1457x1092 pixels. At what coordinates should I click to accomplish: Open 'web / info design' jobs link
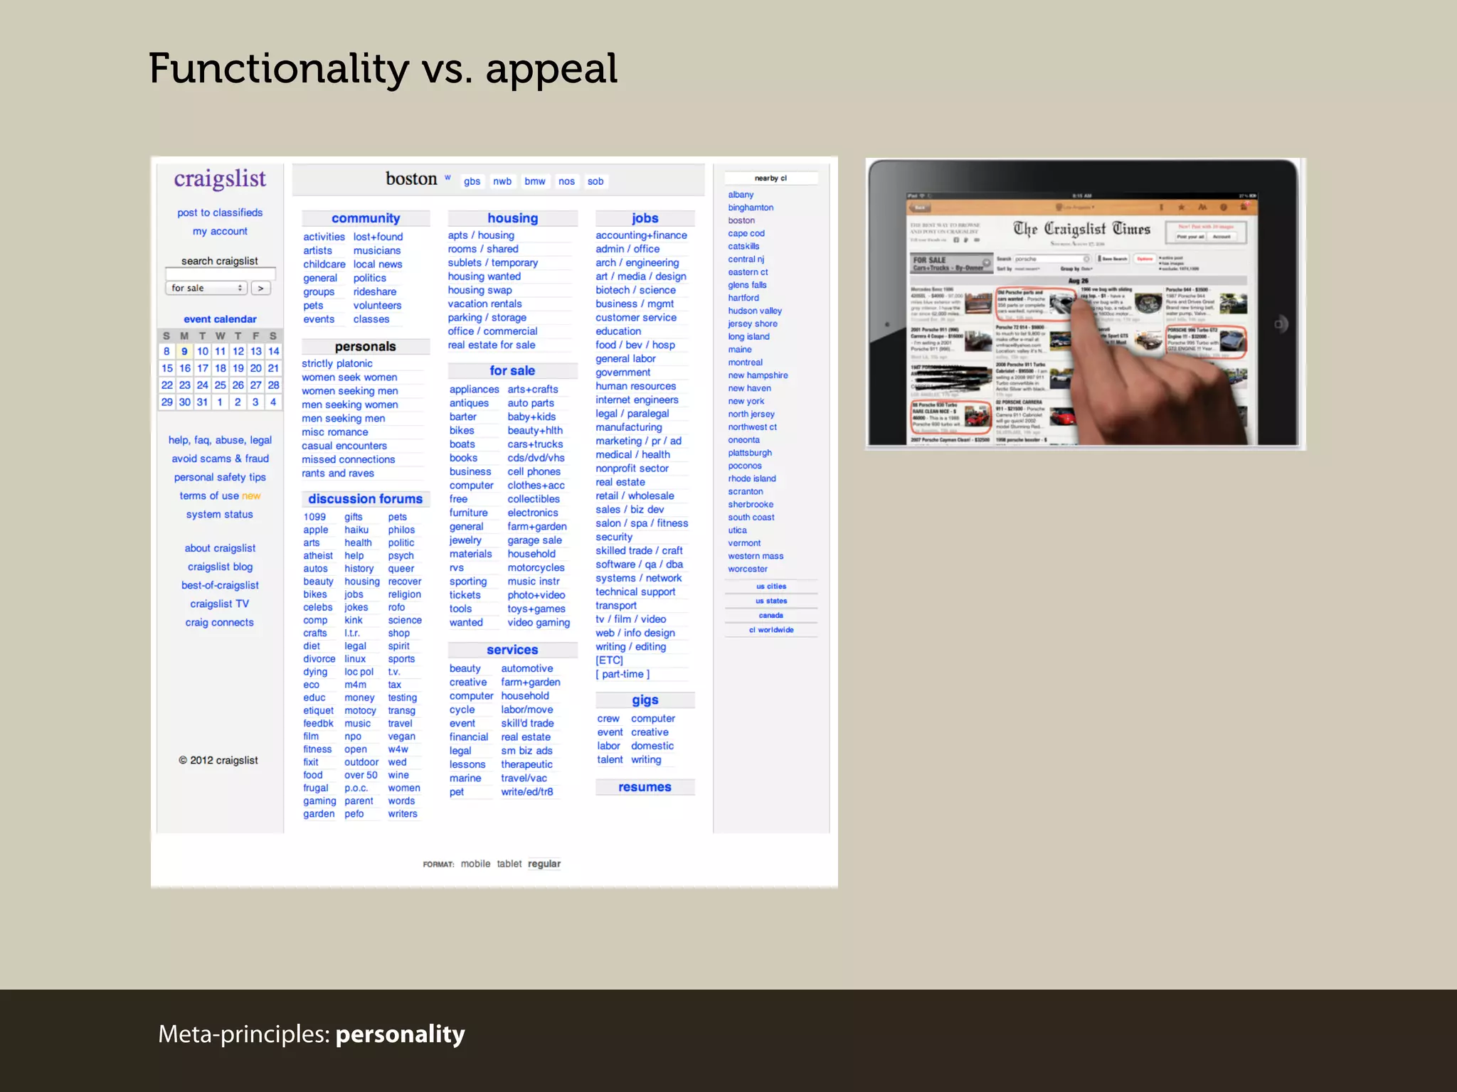pos(635,633)
